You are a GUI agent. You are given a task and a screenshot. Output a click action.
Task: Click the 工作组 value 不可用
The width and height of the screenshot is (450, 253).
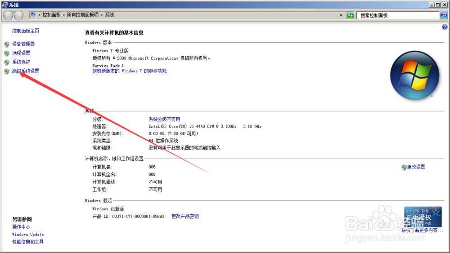155,189
